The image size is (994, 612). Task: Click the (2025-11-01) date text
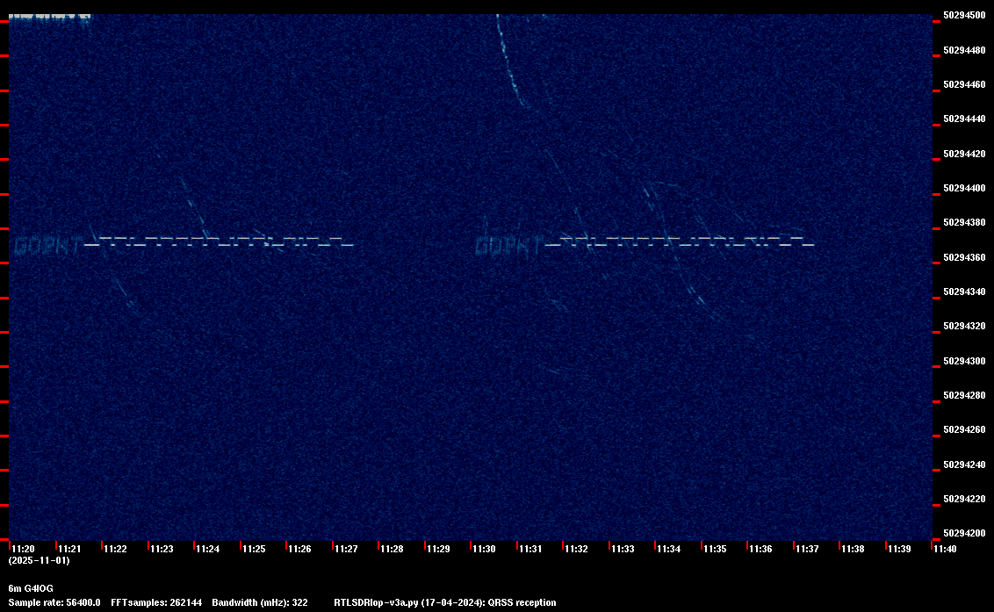click(x=39, y=560)
